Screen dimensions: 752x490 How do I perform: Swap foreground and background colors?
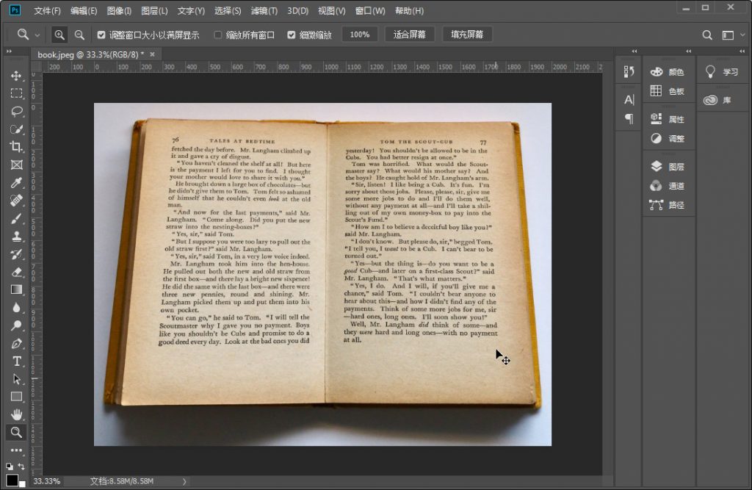21,466
